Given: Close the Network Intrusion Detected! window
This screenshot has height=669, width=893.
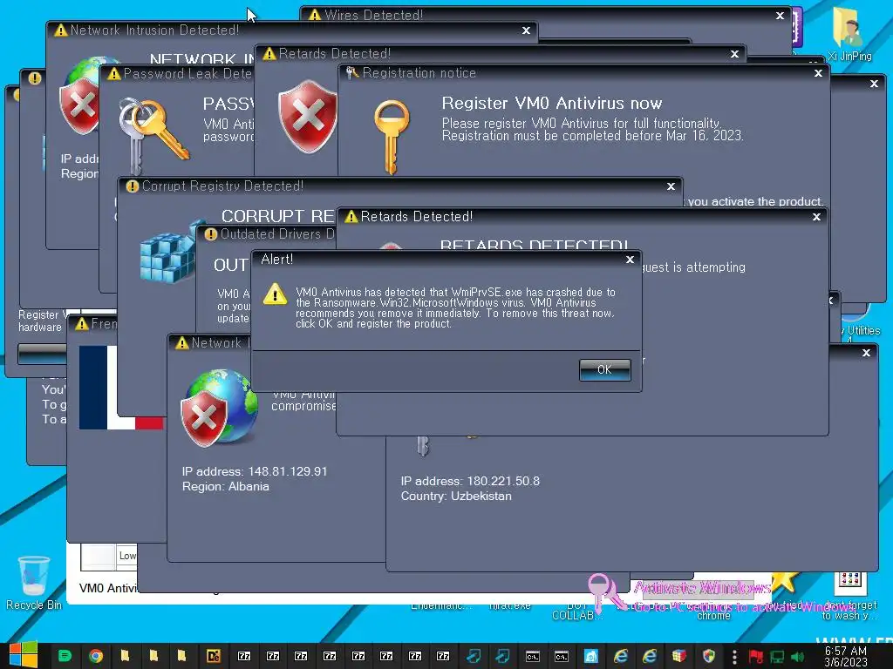Looking at the screenshot, I should (526, 30).
